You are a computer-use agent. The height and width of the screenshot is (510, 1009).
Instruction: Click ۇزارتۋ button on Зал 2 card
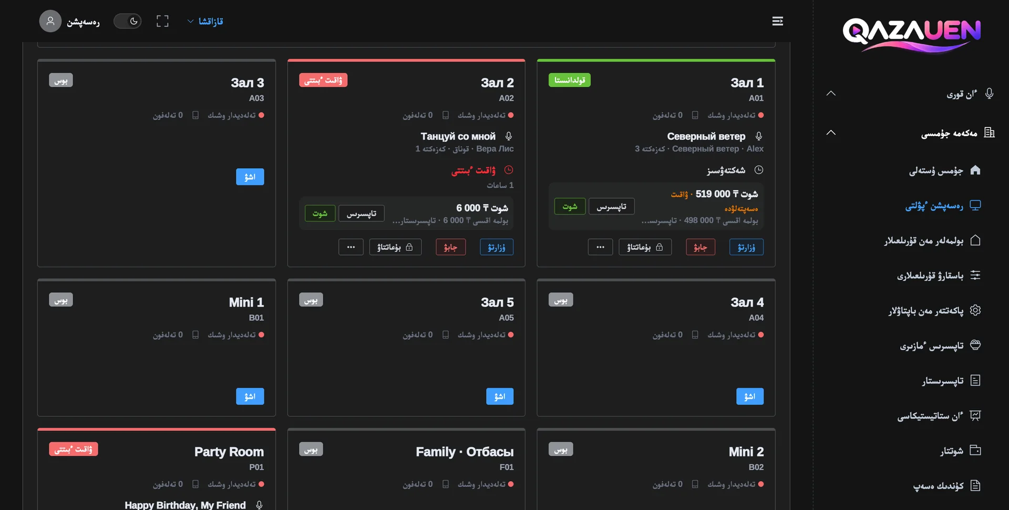point(497,247)
